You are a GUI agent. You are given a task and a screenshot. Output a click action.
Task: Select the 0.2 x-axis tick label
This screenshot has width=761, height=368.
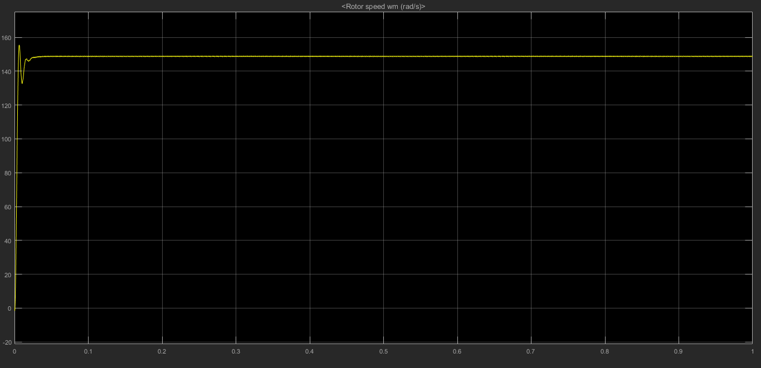[x=162, y=351]
